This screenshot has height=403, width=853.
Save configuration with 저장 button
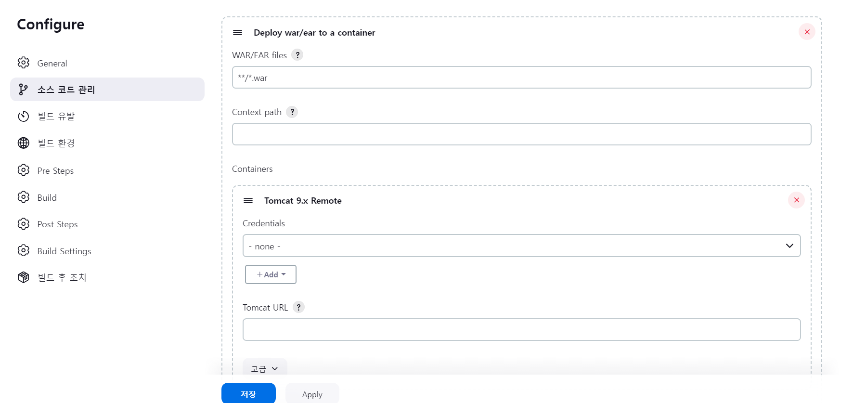[248, 394]
